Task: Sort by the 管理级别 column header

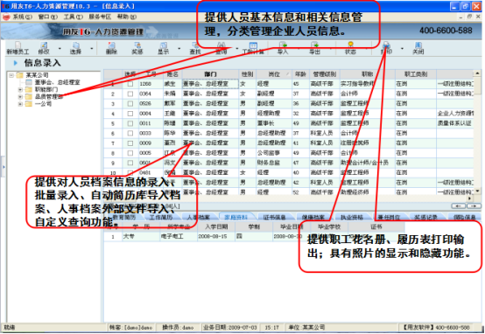Action: pos(325,74)
